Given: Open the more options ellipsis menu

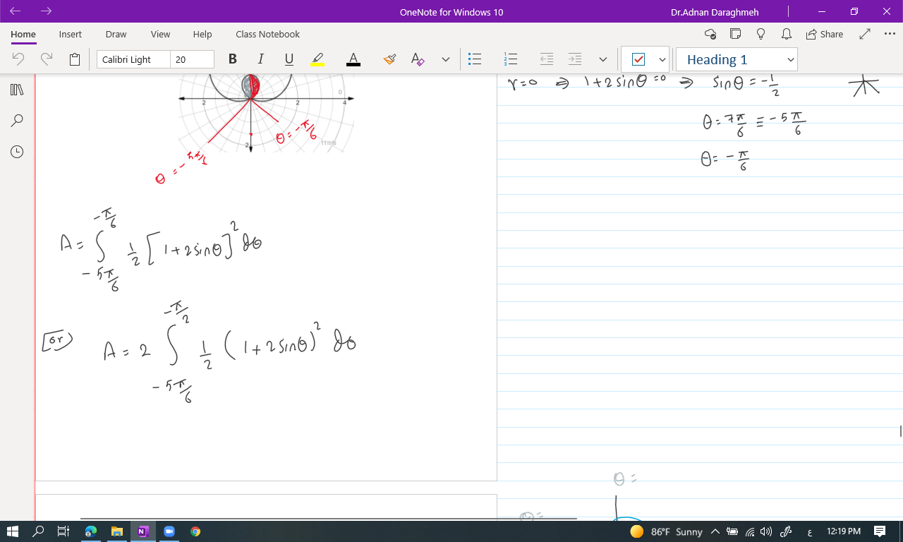Looking at the screenshot, I should click(889, 34).
